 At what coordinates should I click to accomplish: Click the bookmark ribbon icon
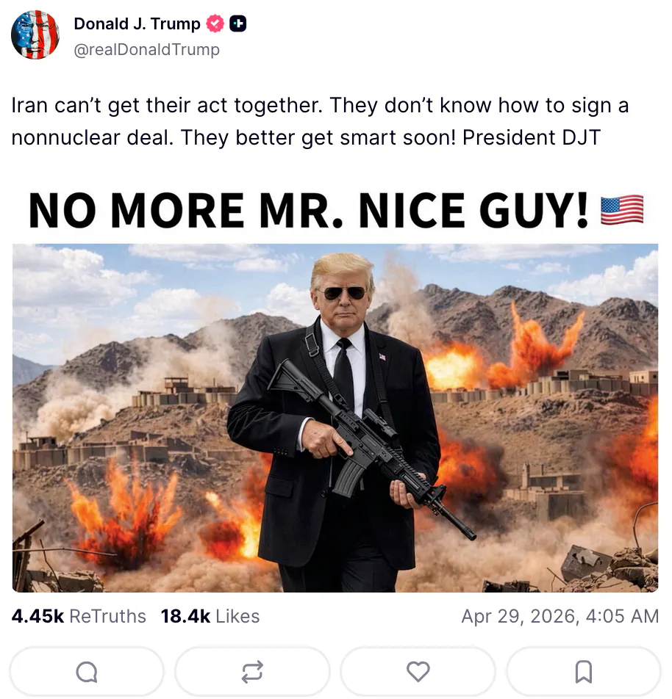pos(583,671)
